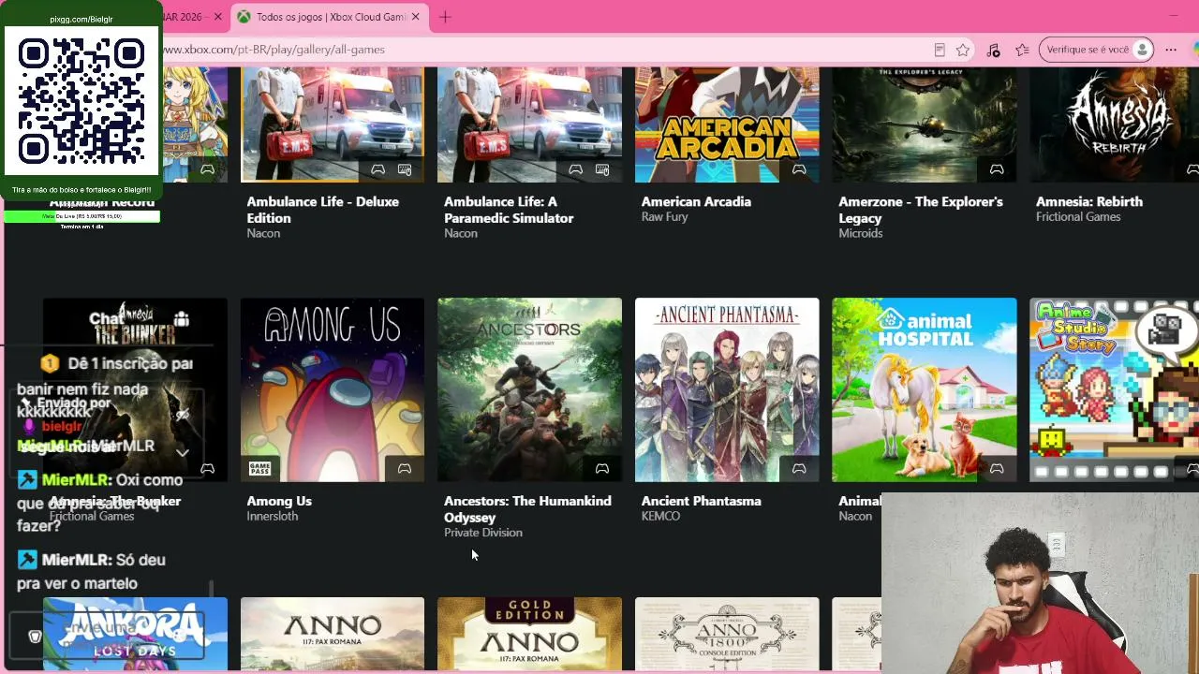
Task: Click controller icon on Ambulance Life - Deluxe Edition
Action: 377,169
